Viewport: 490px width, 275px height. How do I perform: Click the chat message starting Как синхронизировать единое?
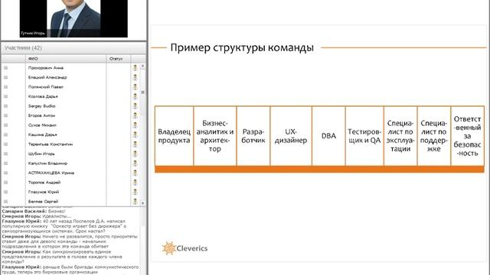[62, 257]
